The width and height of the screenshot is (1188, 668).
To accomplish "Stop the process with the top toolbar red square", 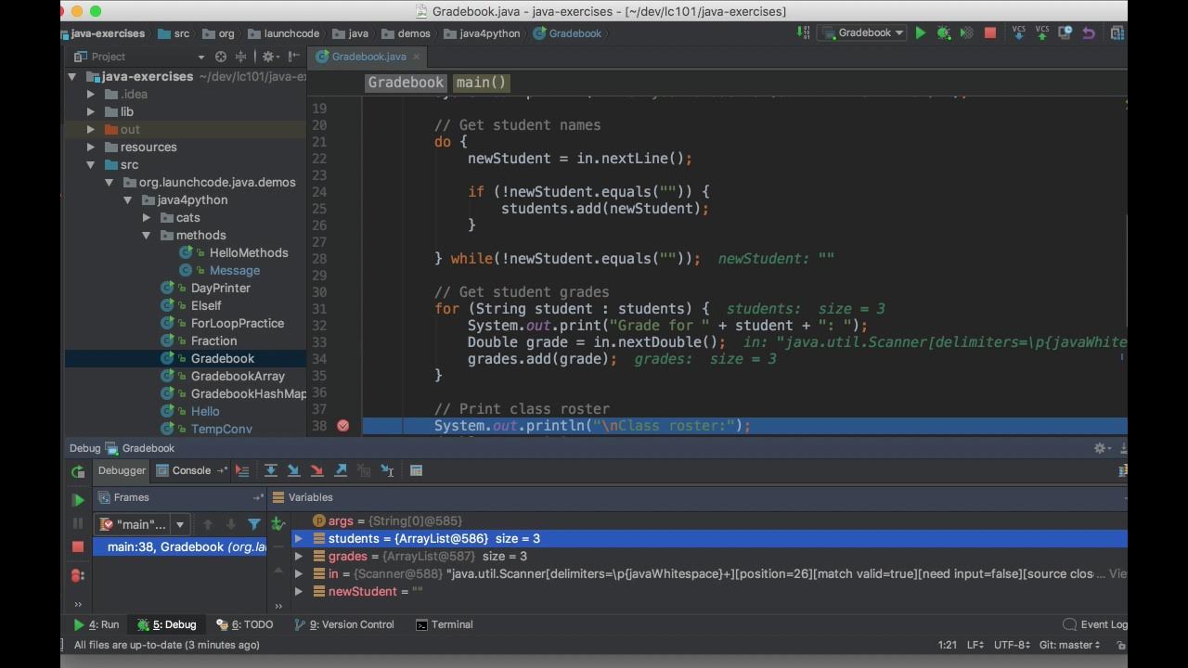I will coord(990,32).
